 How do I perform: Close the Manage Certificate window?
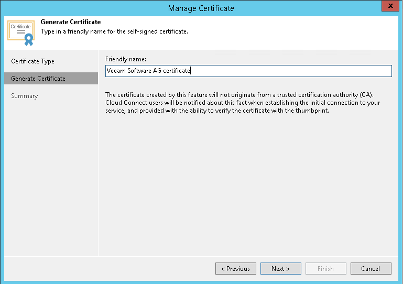coord(388,7)
